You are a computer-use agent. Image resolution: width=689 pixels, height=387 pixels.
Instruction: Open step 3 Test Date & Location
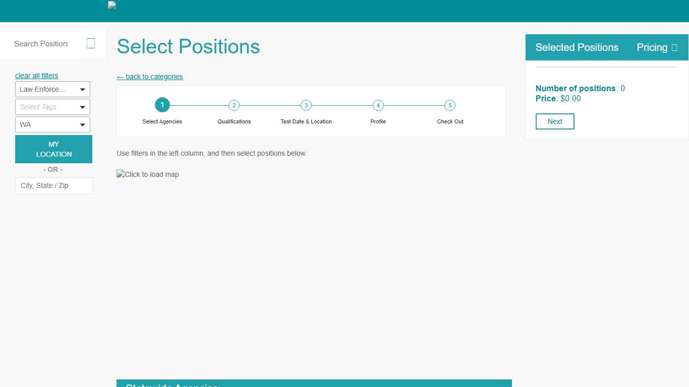306,105
